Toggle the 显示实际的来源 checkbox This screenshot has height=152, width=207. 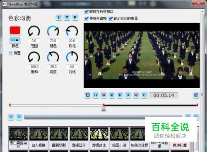(111, 18)
